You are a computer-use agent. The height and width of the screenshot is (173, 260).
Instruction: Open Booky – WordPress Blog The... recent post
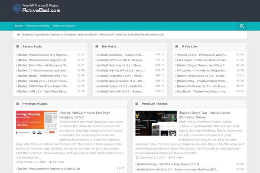coord(43,76)
